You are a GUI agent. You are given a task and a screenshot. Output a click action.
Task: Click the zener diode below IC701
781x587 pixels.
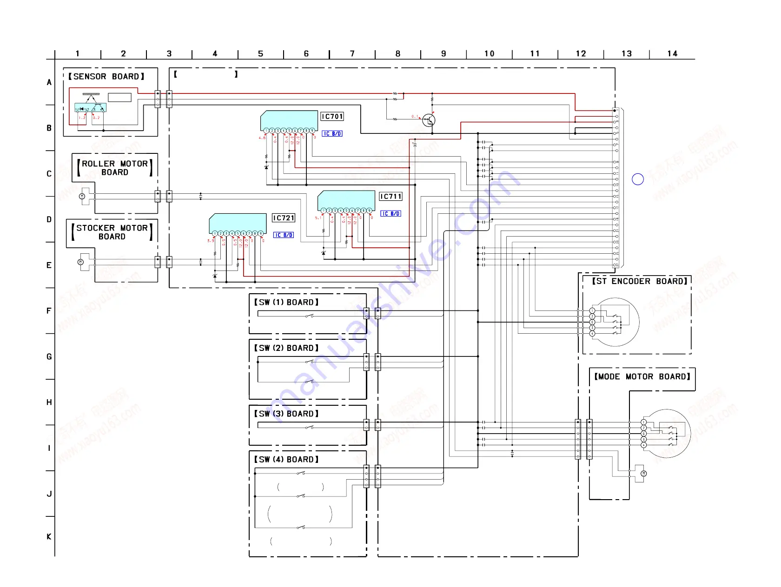[x=266, y=167]
